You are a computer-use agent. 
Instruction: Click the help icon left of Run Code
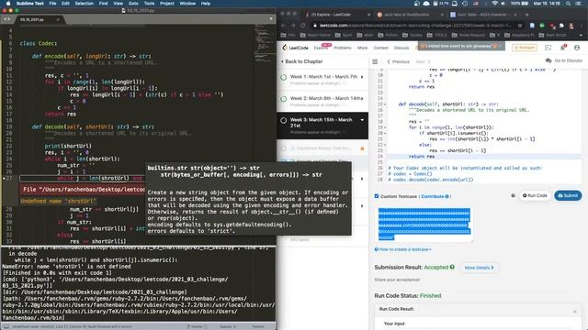click(x=513, y=195)
